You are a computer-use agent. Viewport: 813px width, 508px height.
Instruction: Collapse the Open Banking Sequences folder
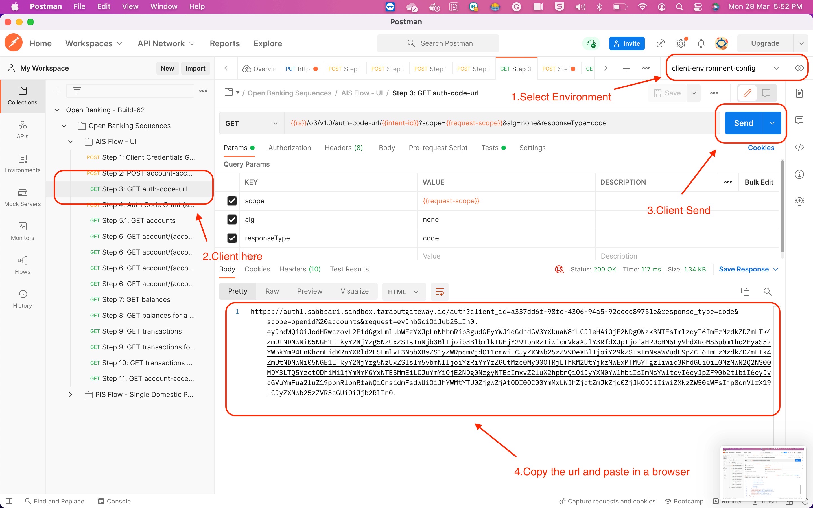pyautogui.click(x=64, y=126)
